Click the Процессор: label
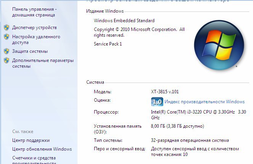 coord(106,112)
